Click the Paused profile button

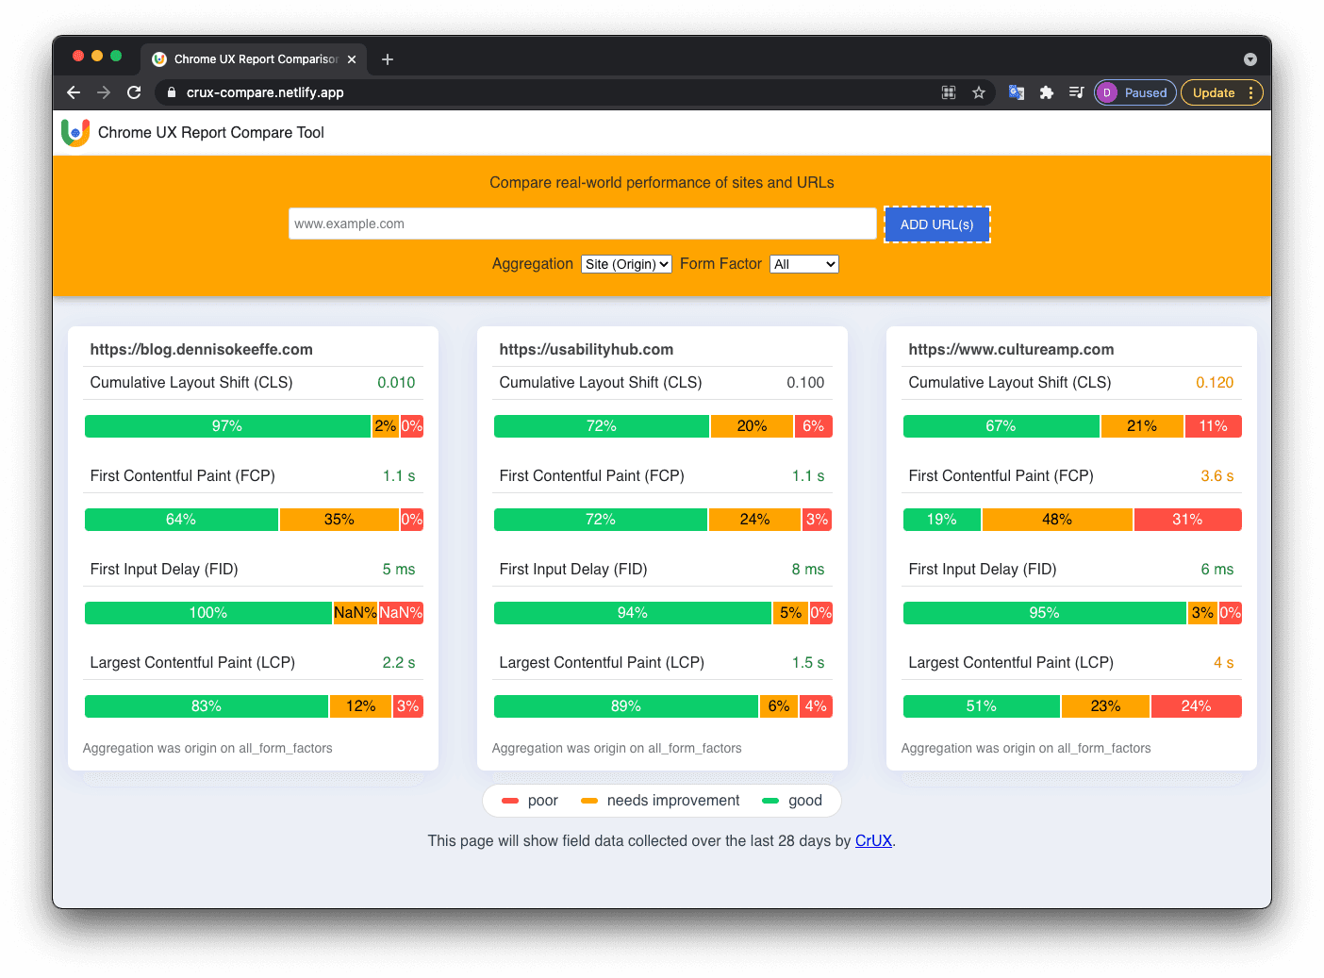click(1134, 92)
